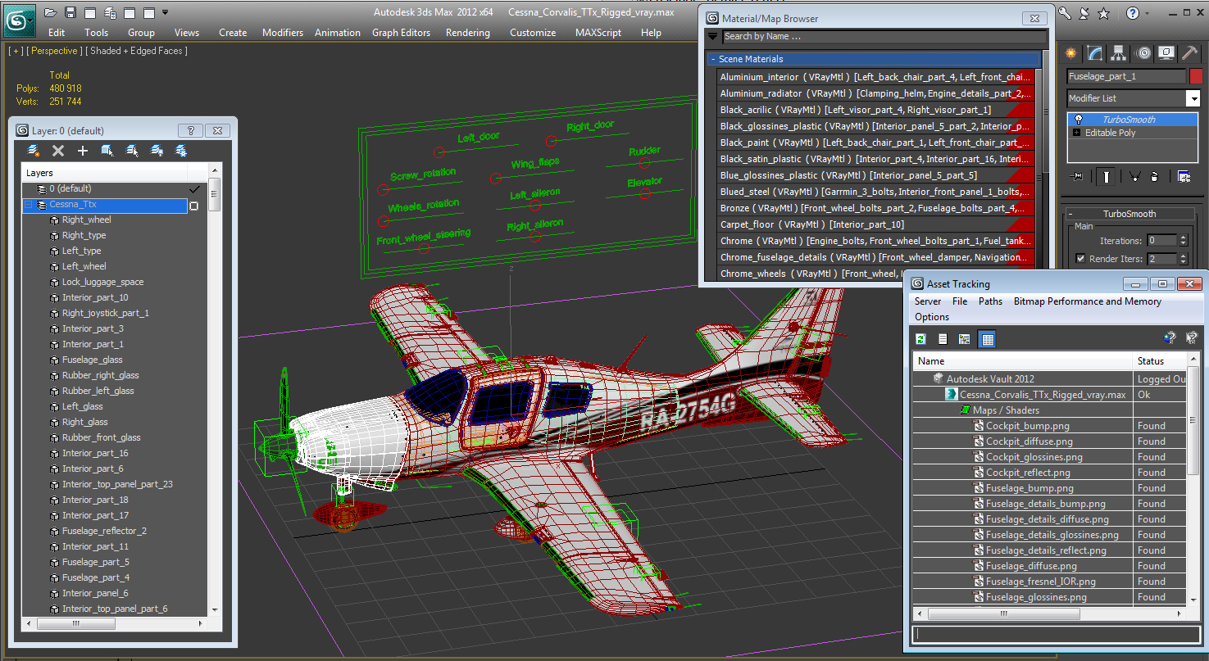Screen dimensions: 1209x661
Task: Click the Render Iters spinner arrows
Action: coord(1183,259)
